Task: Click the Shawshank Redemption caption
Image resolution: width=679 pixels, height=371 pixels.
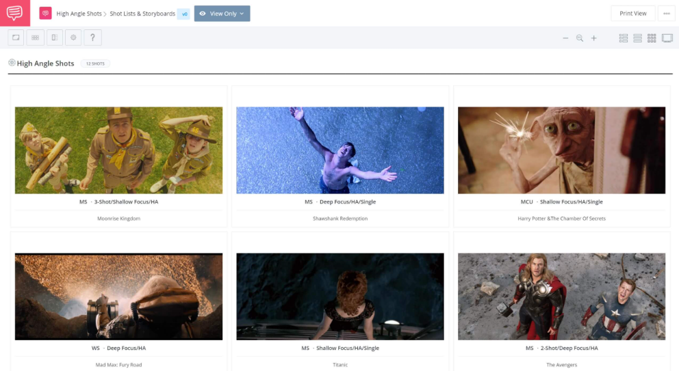Action: [340, 219]
